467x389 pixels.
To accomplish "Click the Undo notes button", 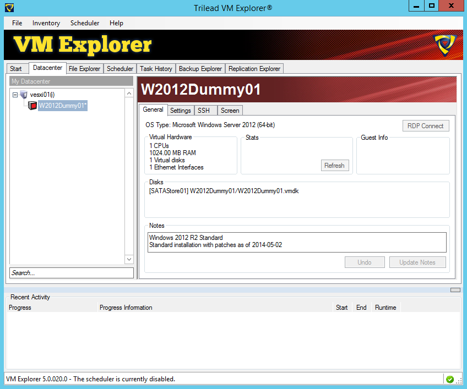I will pos(365,262).
